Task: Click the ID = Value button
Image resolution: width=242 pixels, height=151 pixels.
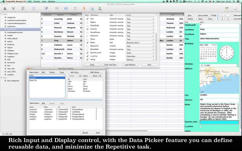Action: point(83,76)
